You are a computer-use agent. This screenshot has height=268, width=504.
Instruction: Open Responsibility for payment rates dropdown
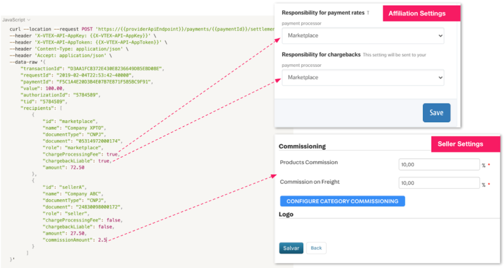[363, 36]
